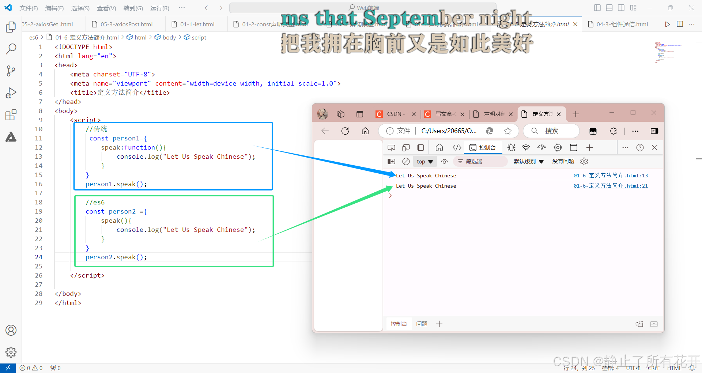
Task: Go forward using VS Code navigation arrow
Action: click(219, 8)
